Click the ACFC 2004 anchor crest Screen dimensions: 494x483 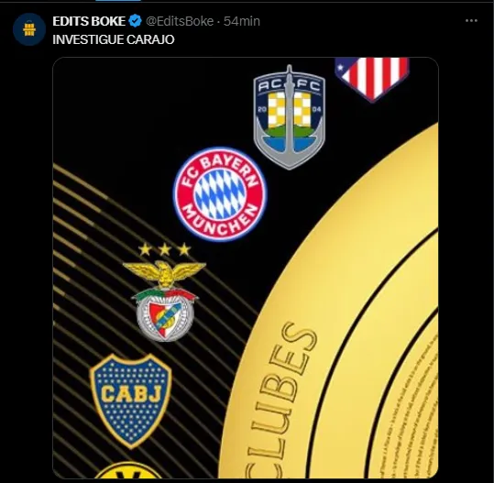tap(290, 117)
